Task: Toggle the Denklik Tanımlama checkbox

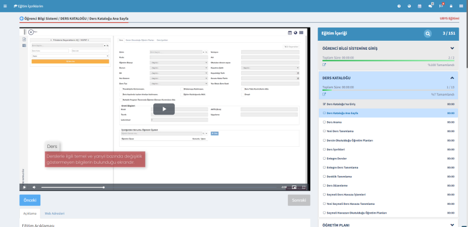Action: (x=325, y=177)
